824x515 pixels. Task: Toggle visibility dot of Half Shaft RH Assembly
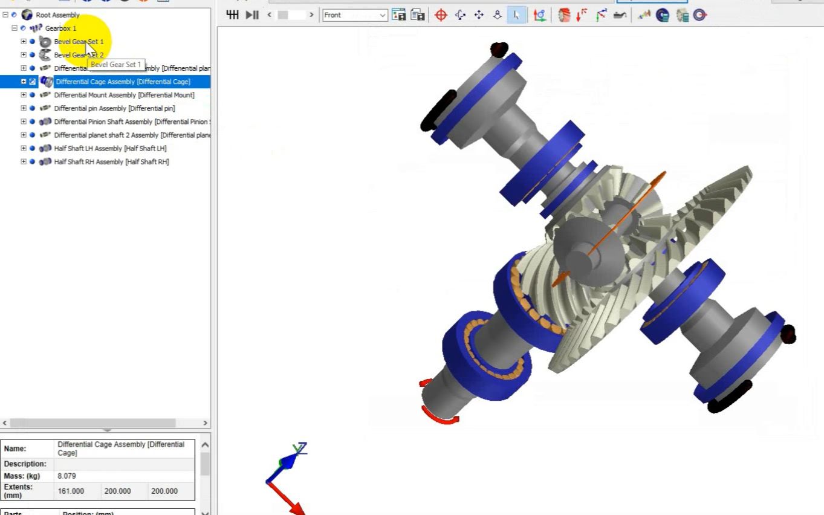point(32,161)
